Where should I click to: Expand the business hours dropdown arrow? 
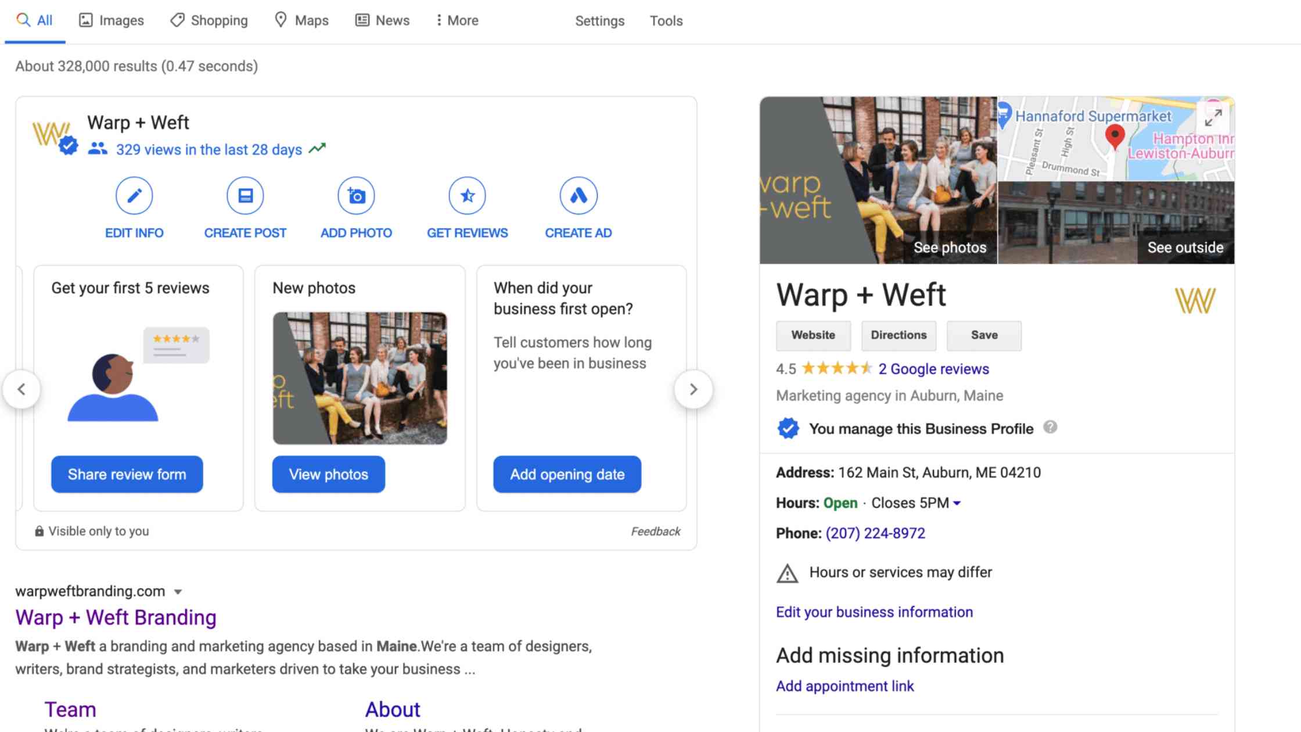tap(957, 503)
